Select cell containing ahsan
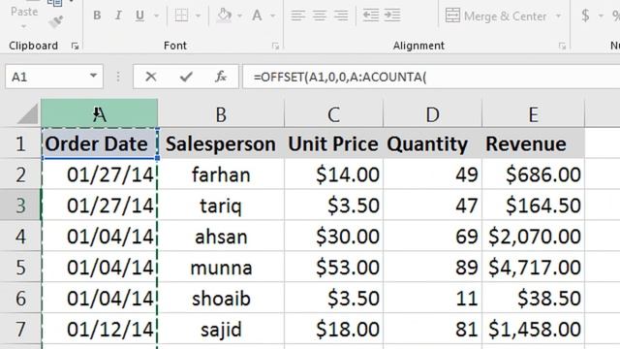Image resolution: width=620 pixels, height=349 pixels. coord(221,236)
